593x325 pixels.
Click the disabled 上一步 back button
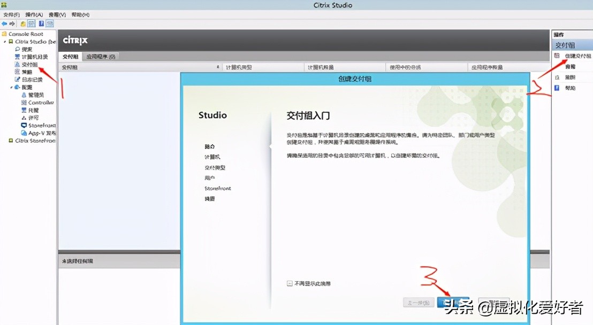click(x=419, y=303)
